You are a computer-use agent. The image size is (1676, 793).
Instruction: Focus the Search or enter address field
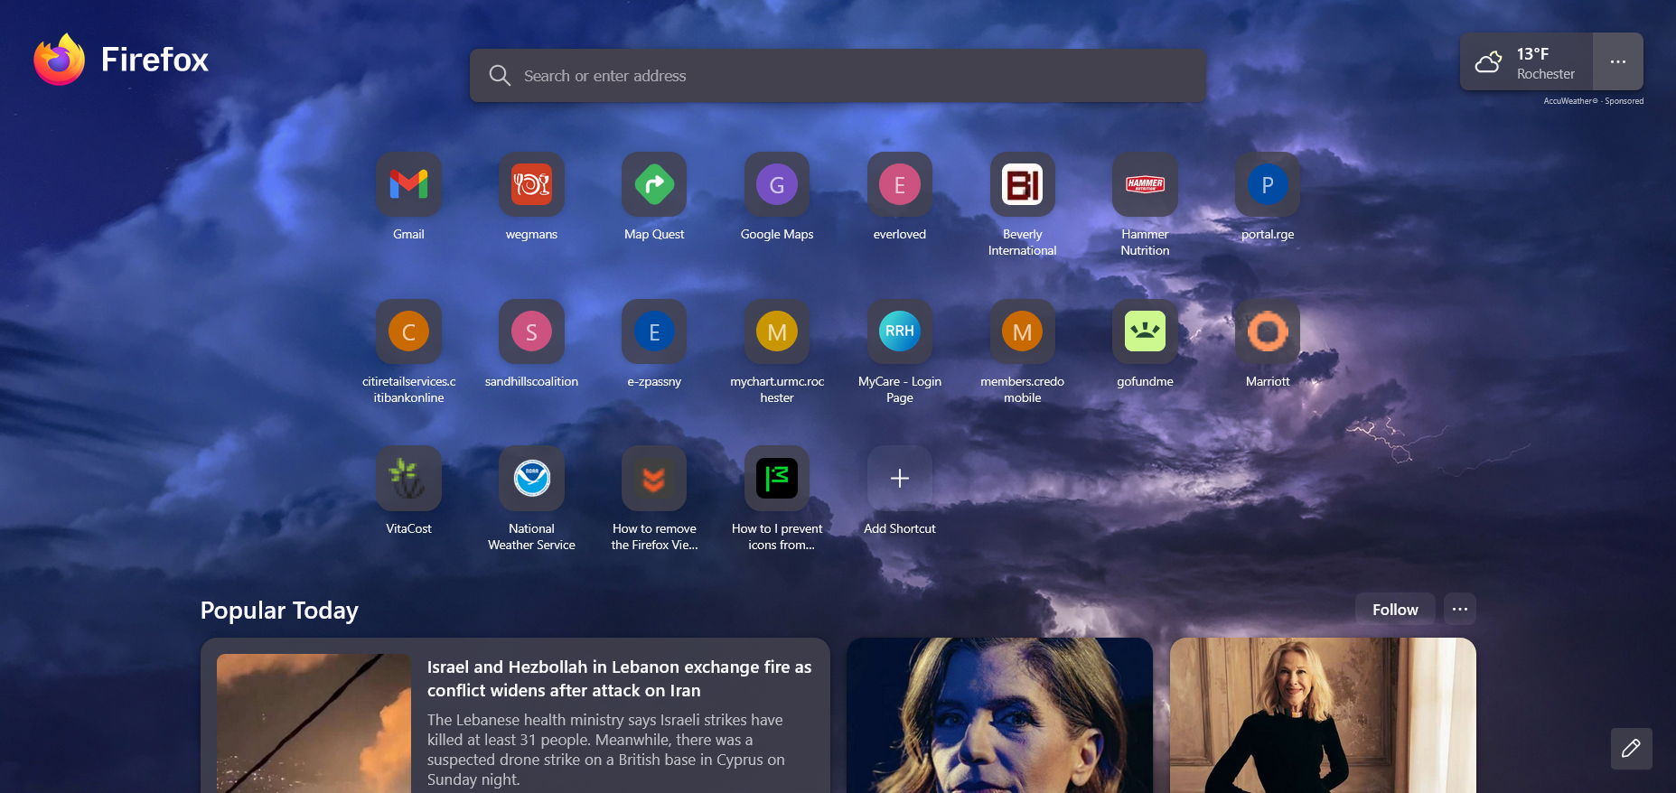[838, 76]
